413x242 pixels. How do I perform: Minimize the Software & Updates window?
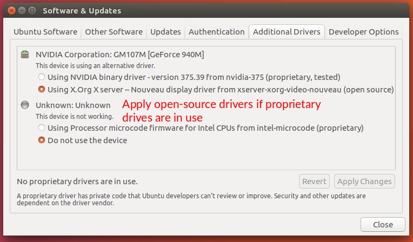coord(22,10)
